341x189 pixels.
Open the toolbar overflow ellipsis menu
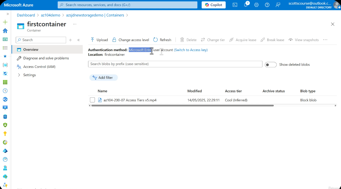tap(325, 40)
